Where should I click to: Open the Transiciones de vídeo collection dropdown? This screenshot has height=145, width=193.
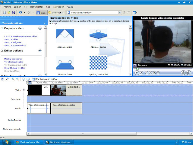[120, 13]
